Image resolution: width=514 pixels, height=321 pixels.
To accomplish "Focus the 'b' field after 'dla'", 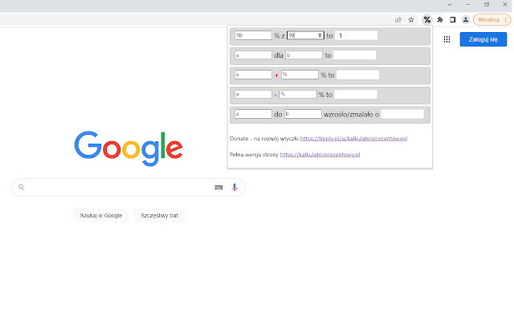I will pos(304,55).
